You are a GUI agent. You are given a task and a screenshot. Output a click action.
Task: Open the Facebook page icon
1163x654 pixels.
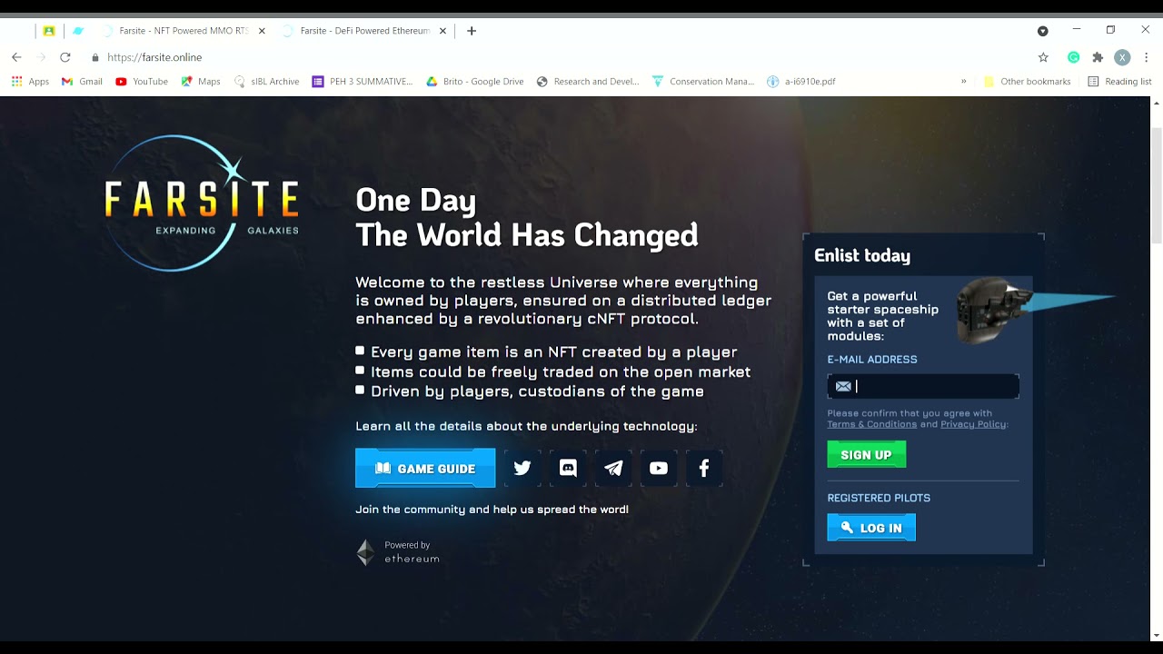704,469
